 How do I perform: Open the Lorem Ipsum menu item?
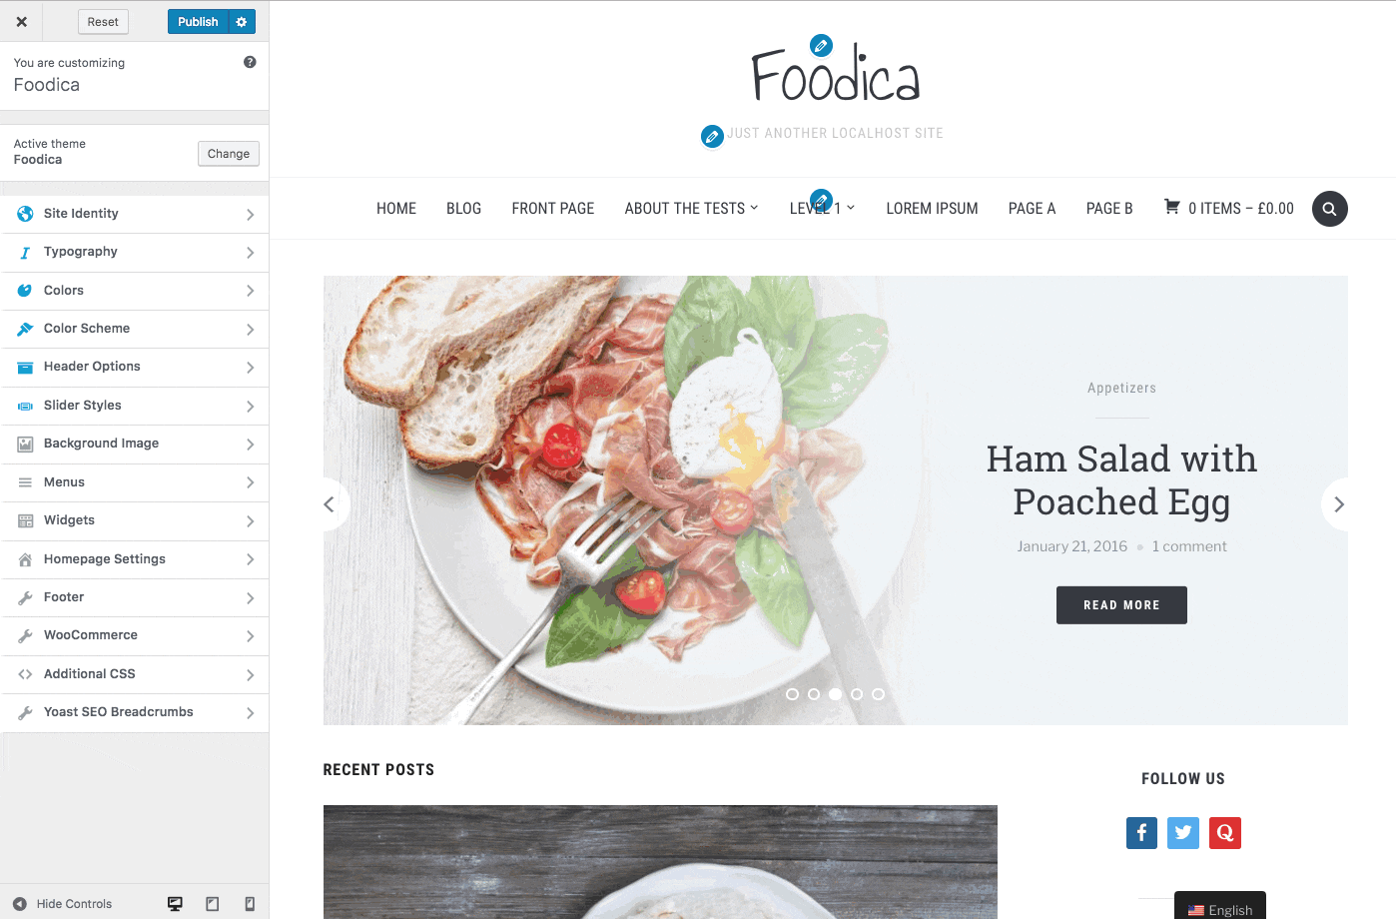tap(932, 209)
